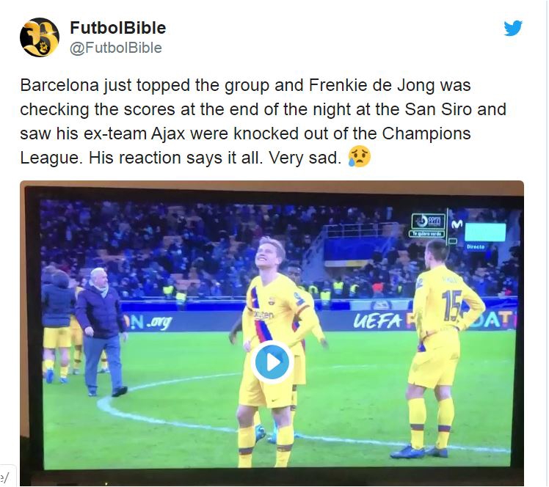The height and width of the screenshot is (487, 549).
Task: Click the crying face emoji
Action: click(x=359, y=157)
